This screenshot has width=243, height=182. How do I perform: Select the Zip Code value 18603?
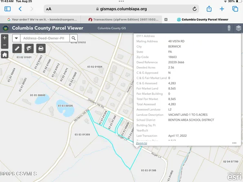(x=172, y=57)
